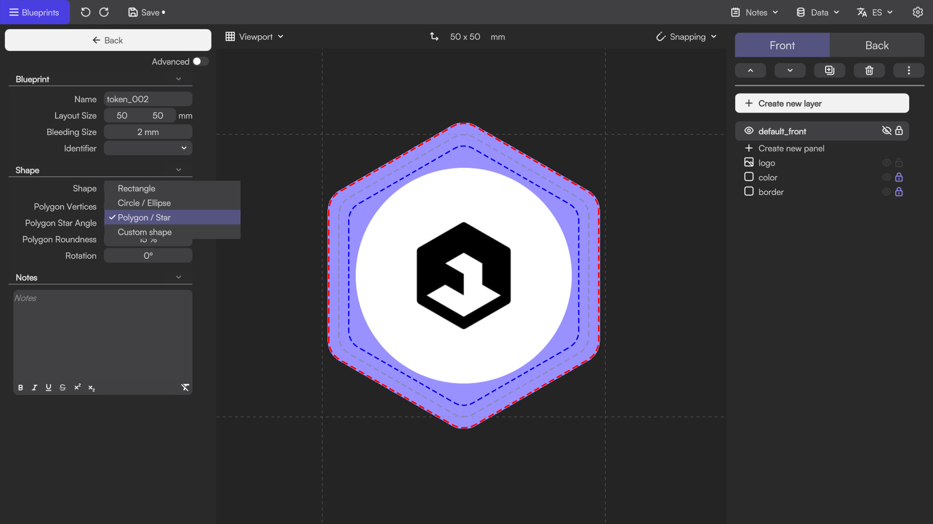
Task: Toggle the Advanced switch
Action: [200, 62]
